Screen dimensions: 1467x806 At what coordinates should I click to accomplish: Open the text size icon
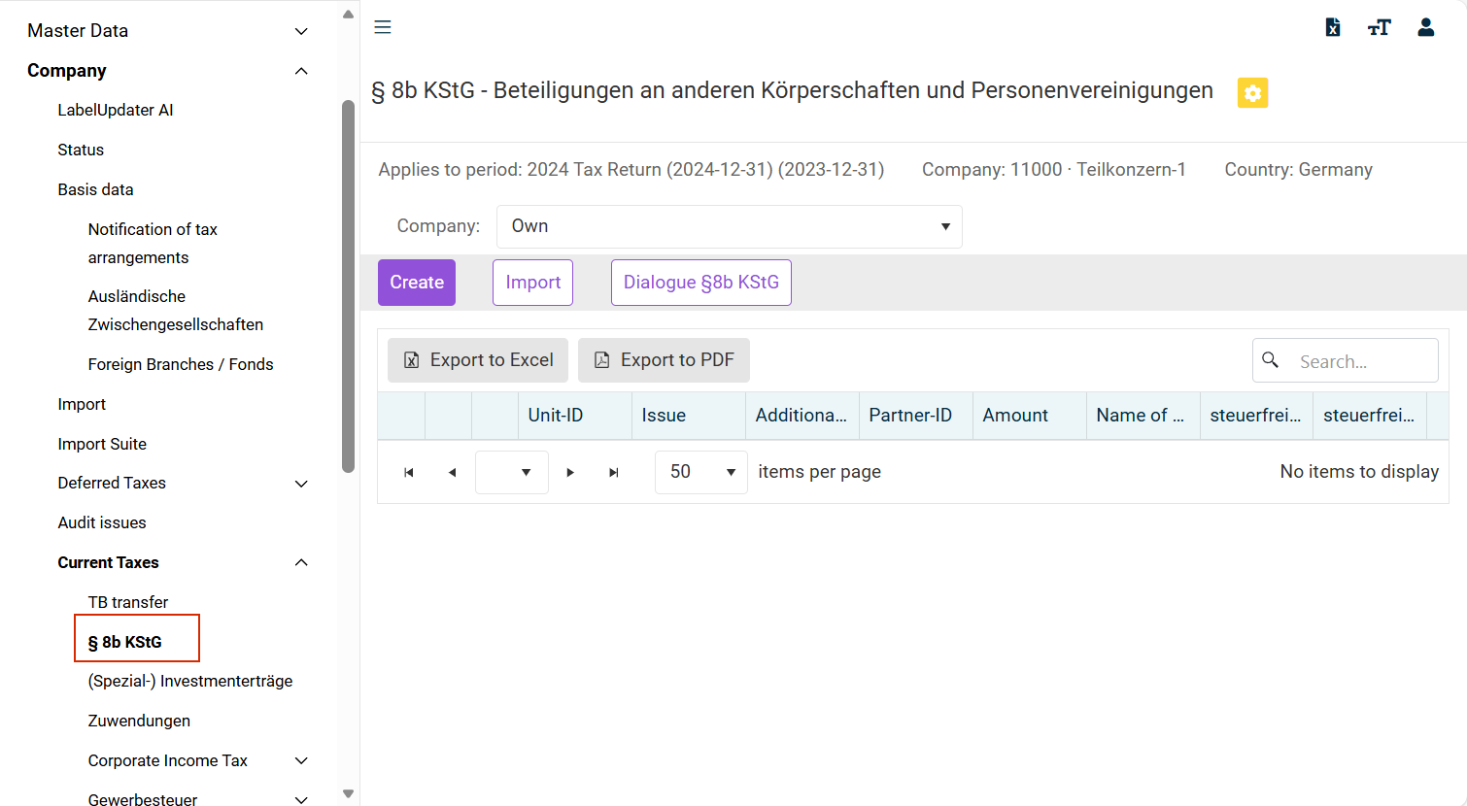(1380, 27)
